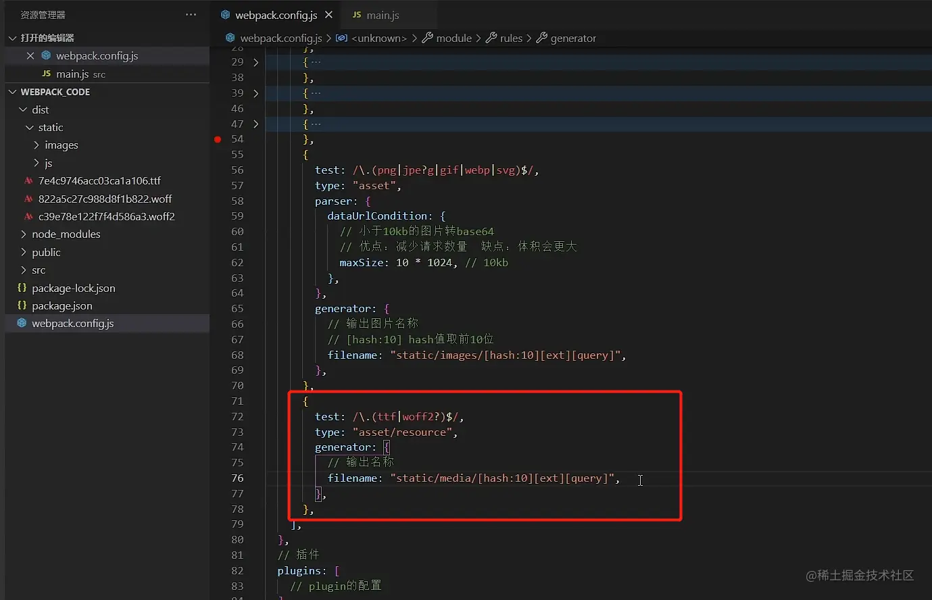Click webpack icon in the breadcrumb bar

click(x=230, y=38)
